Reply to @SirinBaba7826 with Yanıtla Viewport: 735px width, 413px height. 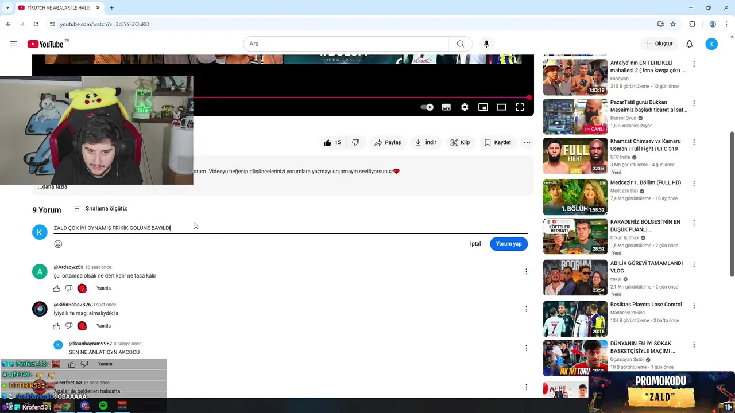tap(103, 326)
